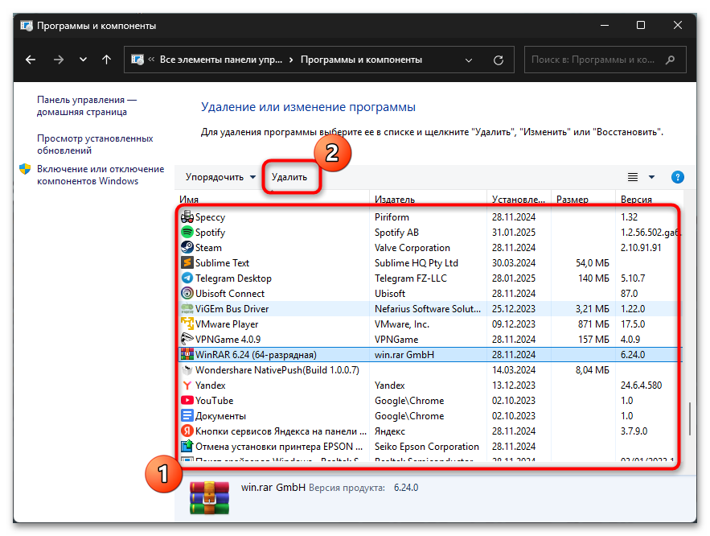Click the help question mark icon
The height and width of the screenshot is (536, 710).
point(677,177)
